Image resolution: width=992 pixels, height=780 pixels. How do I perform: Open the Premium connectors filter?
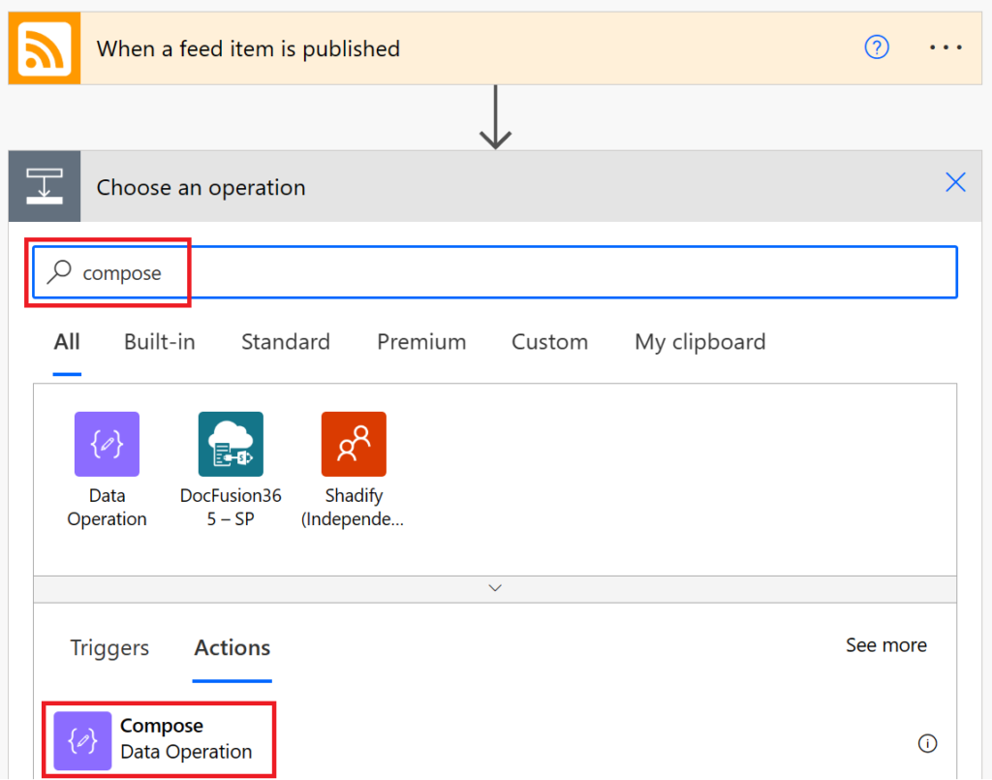421,342
